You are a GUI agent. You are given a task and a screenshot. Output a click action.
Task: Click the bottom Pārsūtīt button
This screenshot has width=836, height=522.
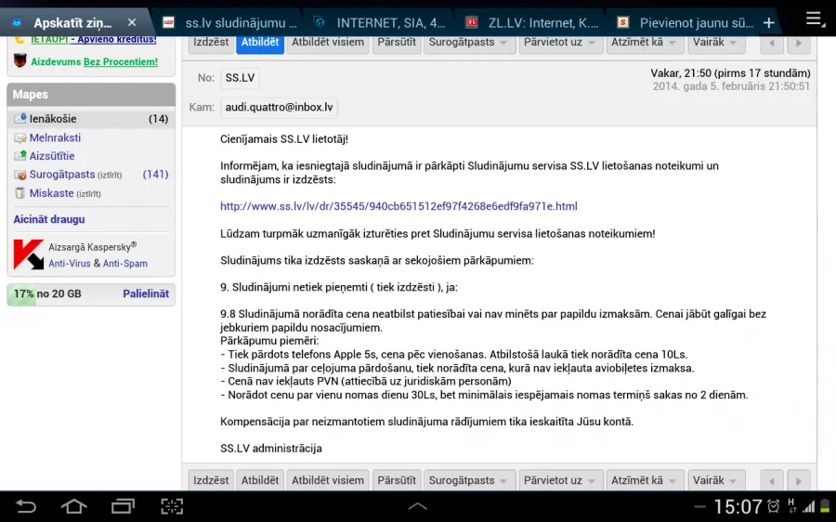[396, 480]
